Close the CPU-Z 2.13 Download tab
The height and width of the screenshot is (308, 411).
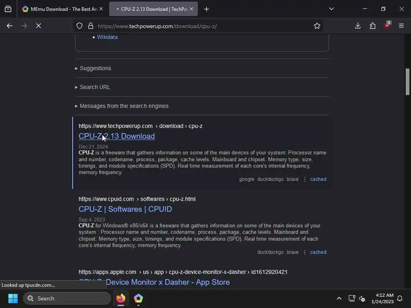[191, 9]
